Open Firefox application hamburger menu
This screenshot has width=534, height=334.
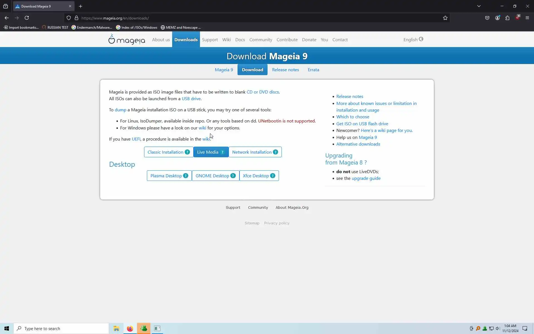(x=527, y=18)
